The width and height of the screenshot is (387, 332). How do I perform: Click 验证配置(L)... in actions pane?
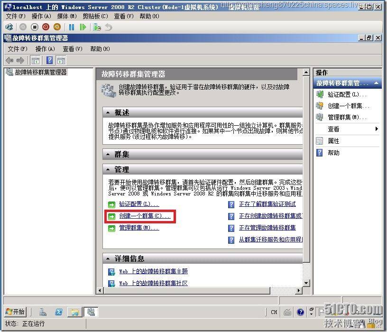point(347,94)
